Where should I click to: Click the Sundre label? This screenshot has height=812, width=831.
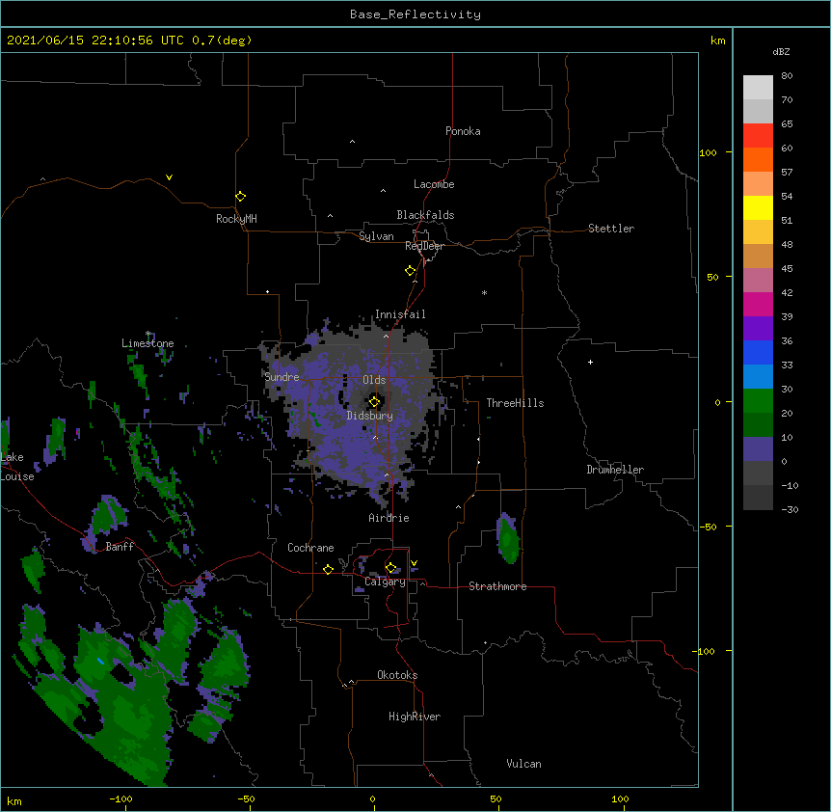[x=281, y=377]
